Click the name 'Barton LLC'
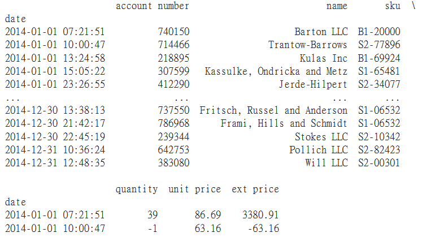422x237 pixels. click(321, 32)
